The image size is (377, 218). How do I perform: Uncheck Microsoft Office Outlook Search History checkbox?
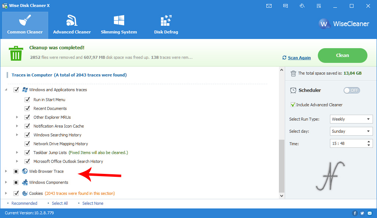pyautogui.click(x=27, y=161)
